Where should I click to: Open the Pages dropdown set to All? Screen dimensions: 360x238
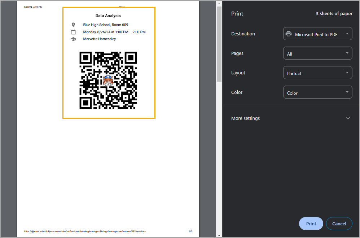click(x=317, y=53)
